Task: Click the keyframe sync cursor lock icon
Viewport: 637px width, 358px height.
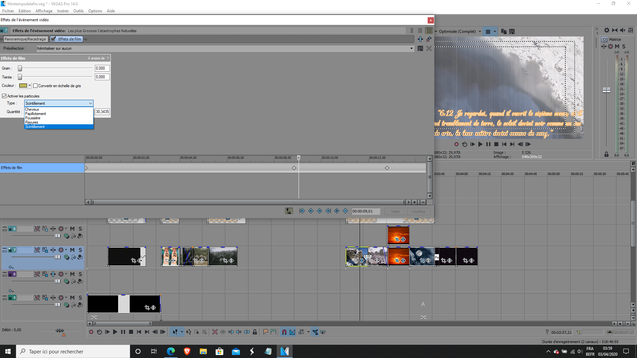Action: (289, 211)
